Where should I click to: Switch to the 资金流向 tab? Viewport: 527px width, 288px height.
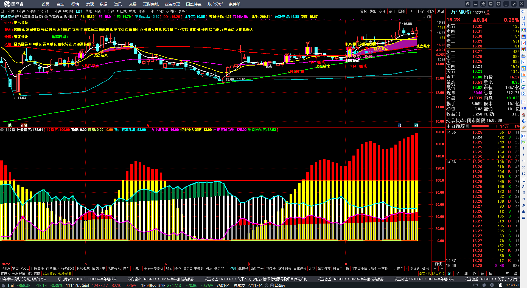(34, 273)
